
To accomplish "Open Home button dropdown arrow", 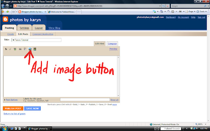I will coord(165,11).
